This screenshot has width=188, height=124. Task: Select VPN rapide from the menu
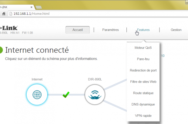coord(143,116)
